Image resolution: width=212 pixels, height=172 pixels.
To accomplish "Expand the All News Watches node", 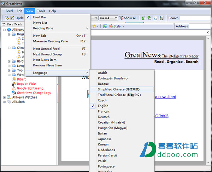I will coord(4,97).
